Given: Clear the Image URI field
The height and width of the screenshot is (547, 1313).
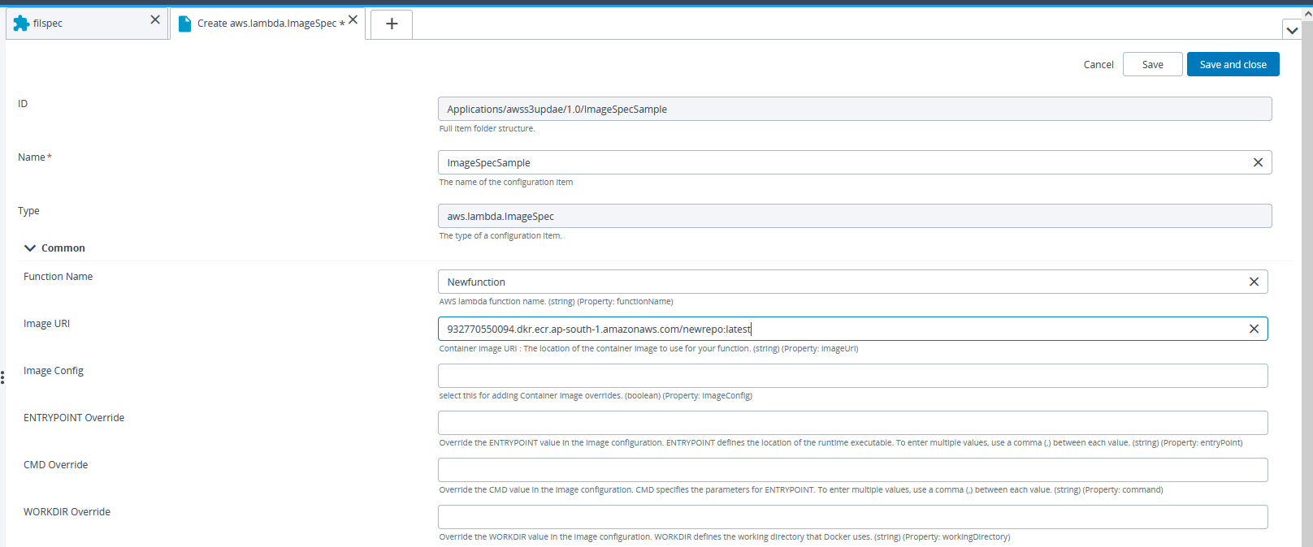Looking at the screenshot, I should pos(1254,329).
